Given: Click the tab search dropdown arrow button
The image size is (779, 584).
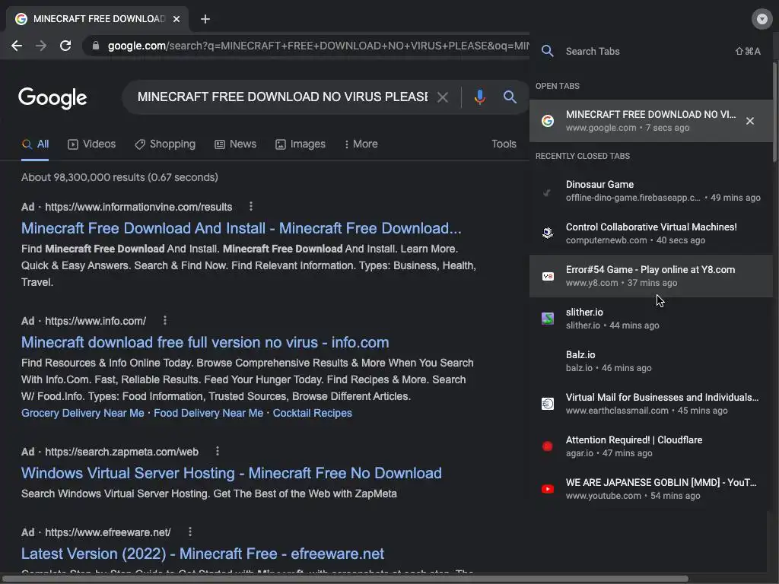Looking at the screenshot, I should [x=762, y=19].
